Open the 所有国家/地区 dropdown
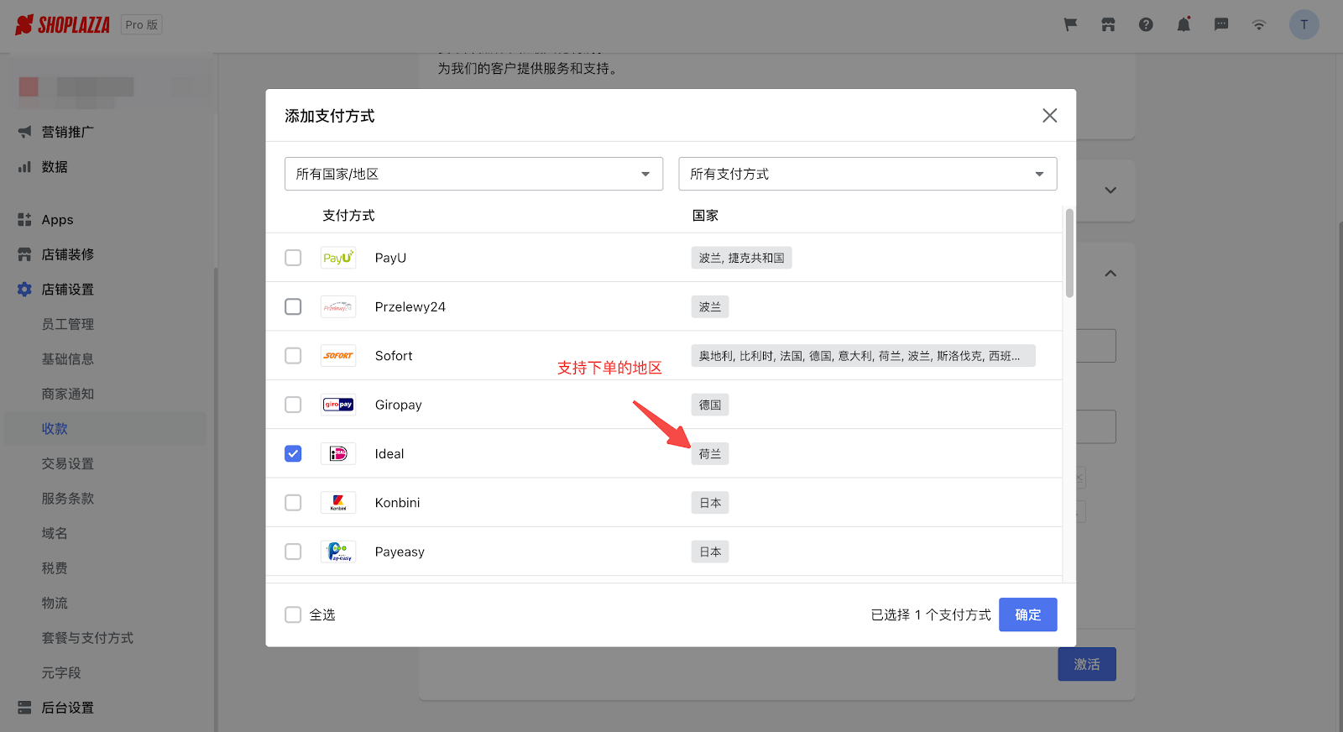The image size is (1343, 732). click(x=473, y=174)
